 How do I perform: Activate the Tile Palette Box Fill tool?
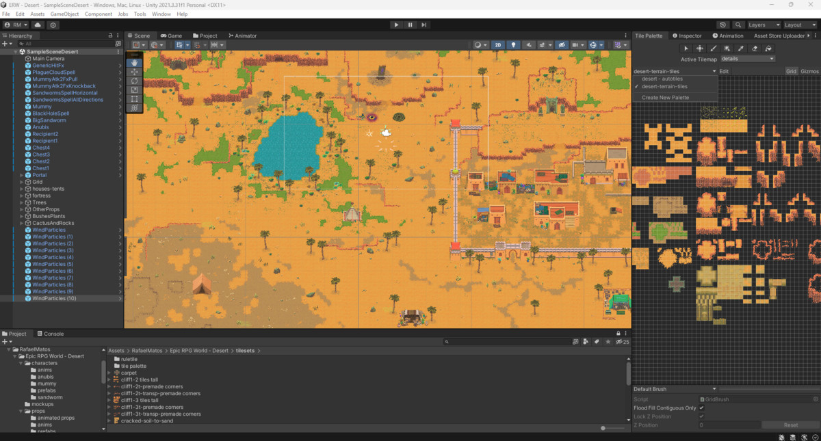point(727,48)
